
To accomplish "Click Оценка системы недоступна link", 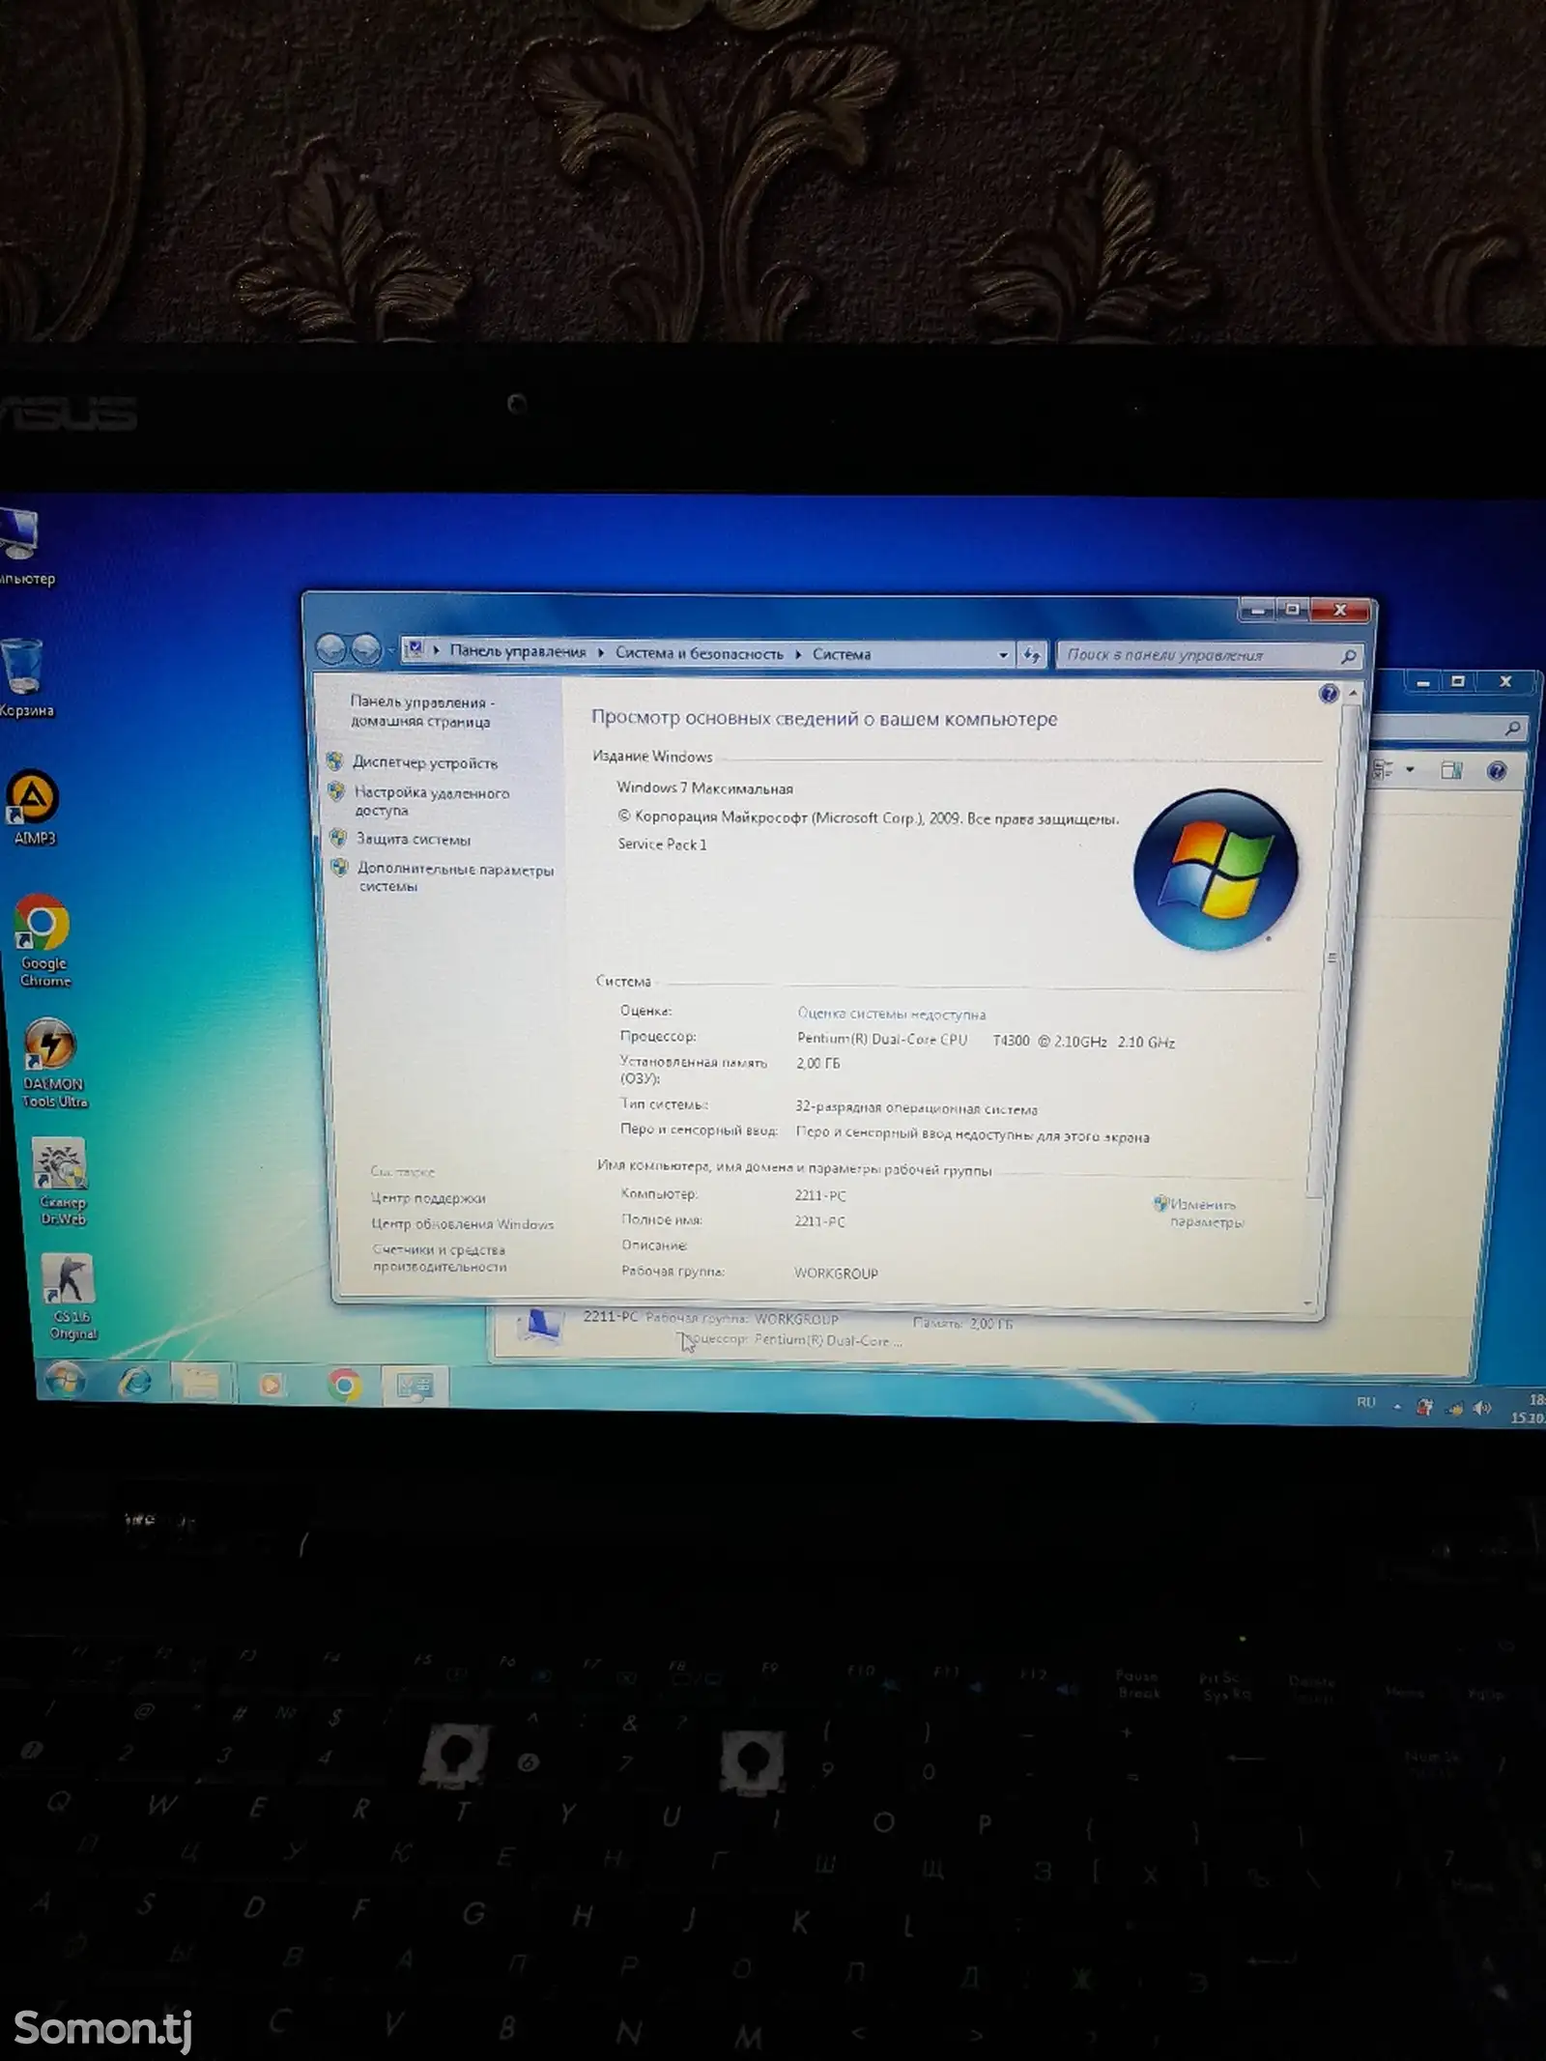I will coord(891,1014).
